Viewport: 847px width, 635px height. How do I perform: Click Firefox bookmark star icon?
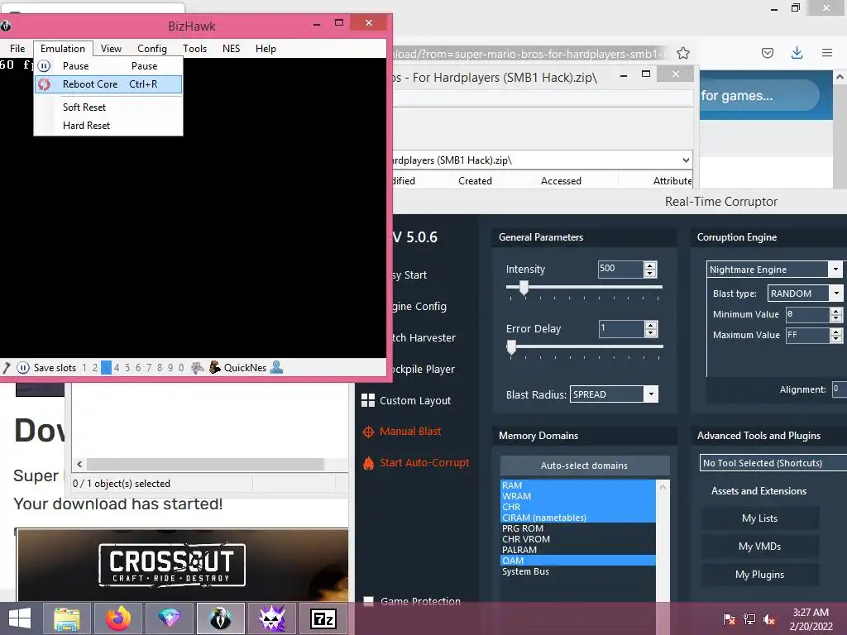point(682,53)
